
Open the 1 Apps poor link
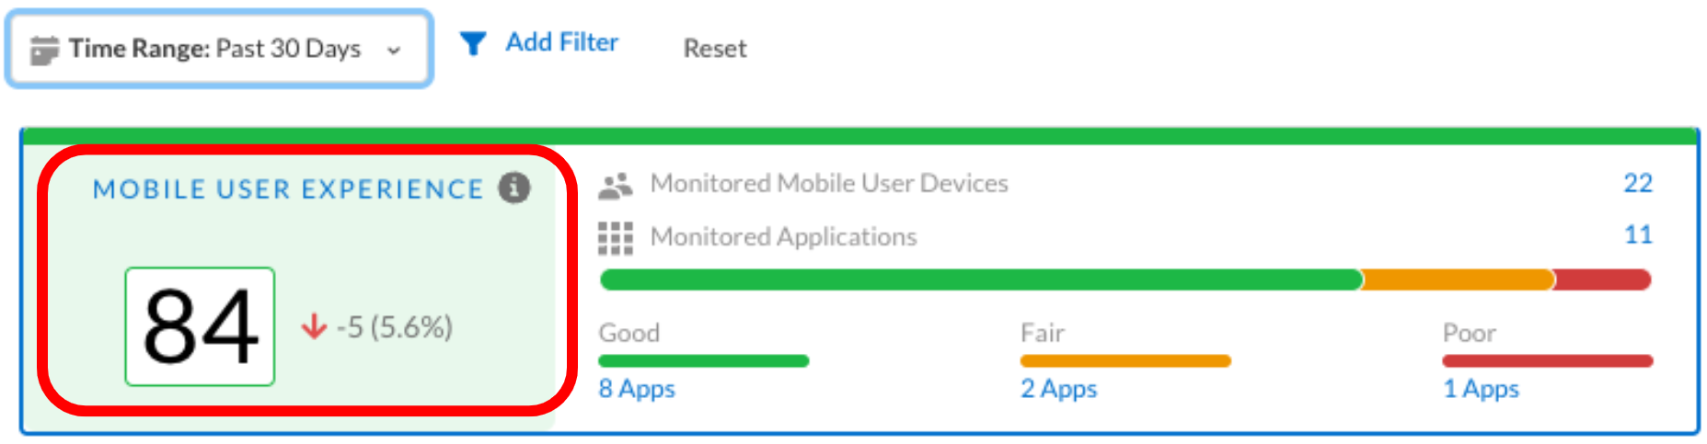pos(1481,389)
